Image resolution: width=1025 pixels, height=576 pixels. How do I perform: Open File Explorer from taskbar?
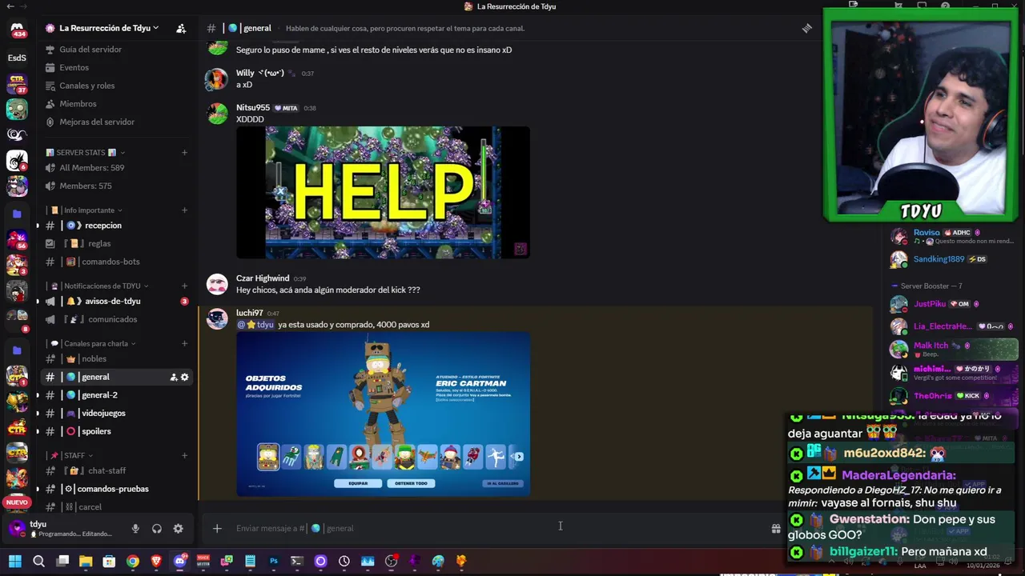[x=86, y=561]
